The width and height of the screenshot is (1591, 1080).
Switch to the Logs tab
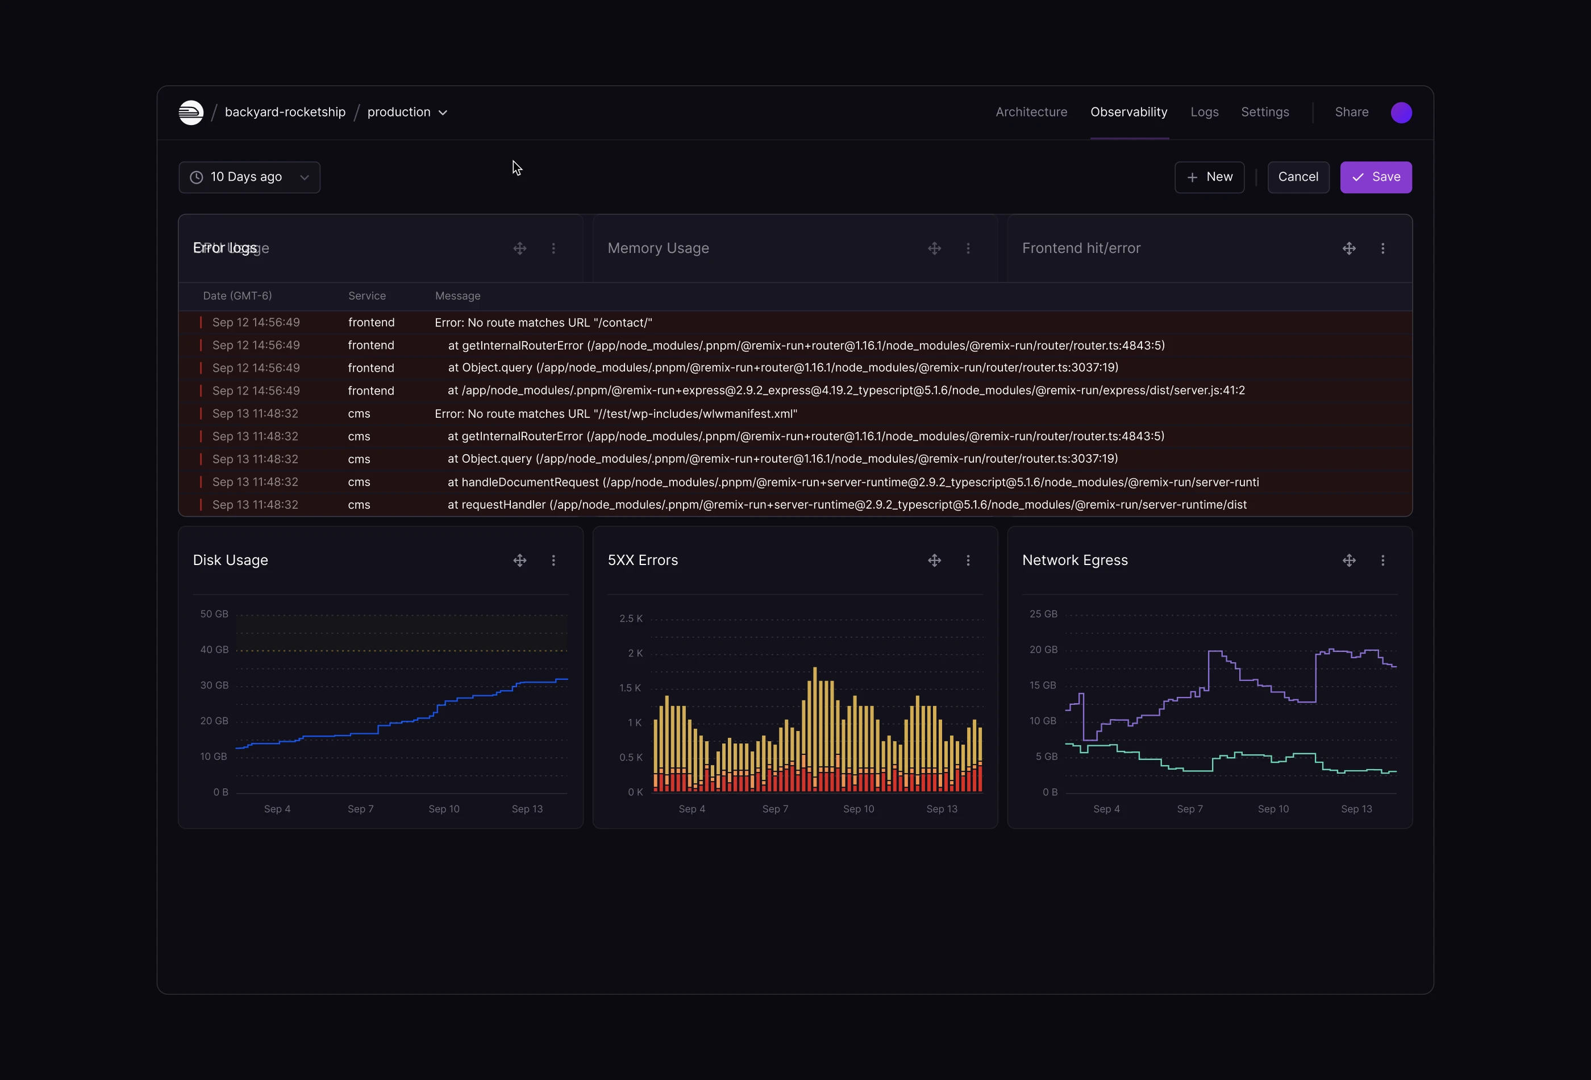point(1204,113)
